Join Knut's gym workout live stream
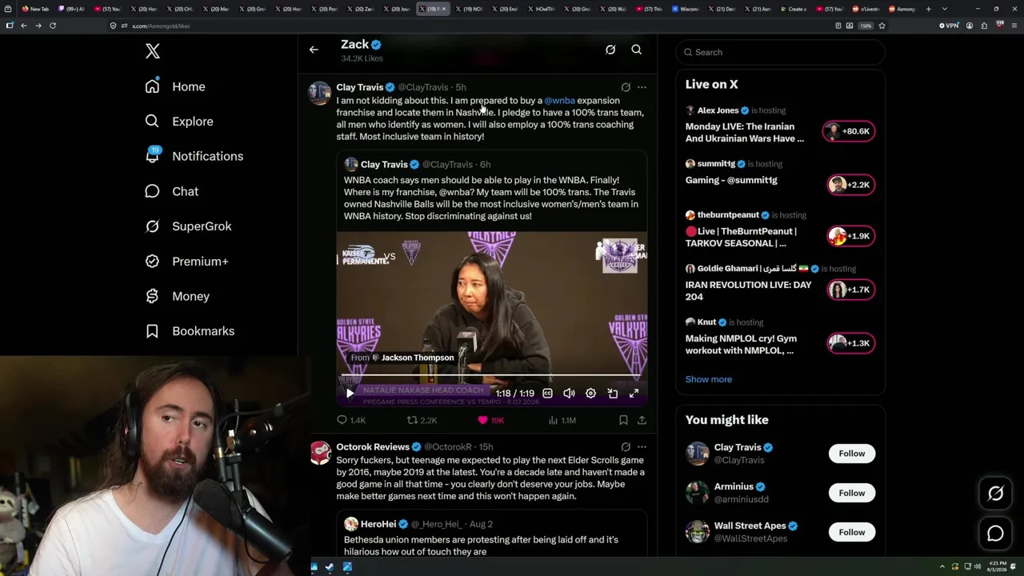 point(849,343)
